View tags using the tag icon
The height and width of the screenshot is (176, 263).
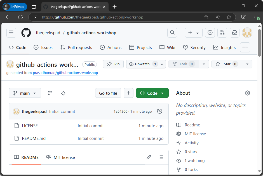pyautogui.click(x=63, y=93)
